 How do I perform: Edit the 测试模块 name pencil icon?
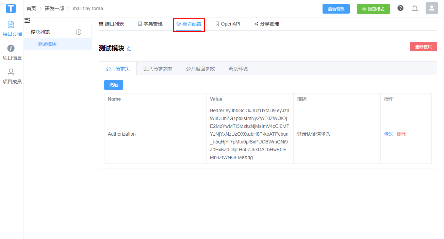[129, 49]
